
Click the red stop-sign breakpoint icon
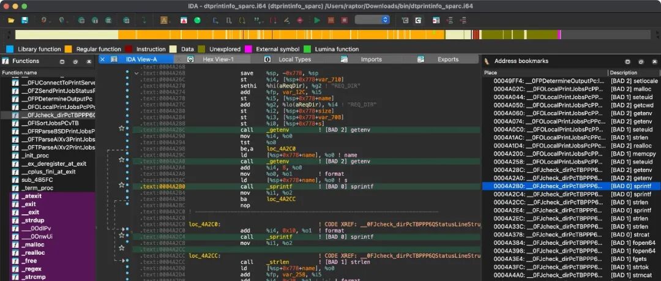tap(300, 20)
